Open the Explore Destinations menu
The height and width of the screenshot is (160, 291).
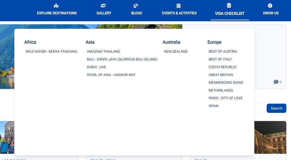click(57, 13)
